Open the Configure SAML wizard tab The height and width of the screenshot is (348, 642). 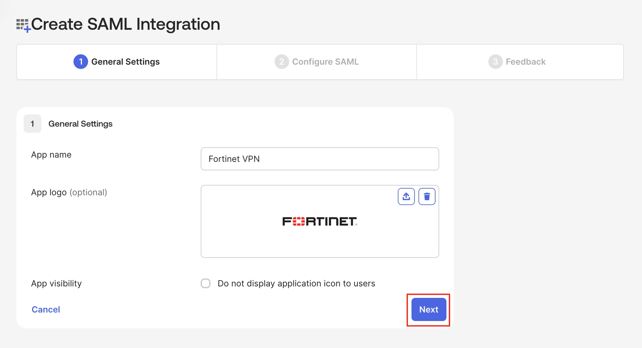(x=317, y=62)
